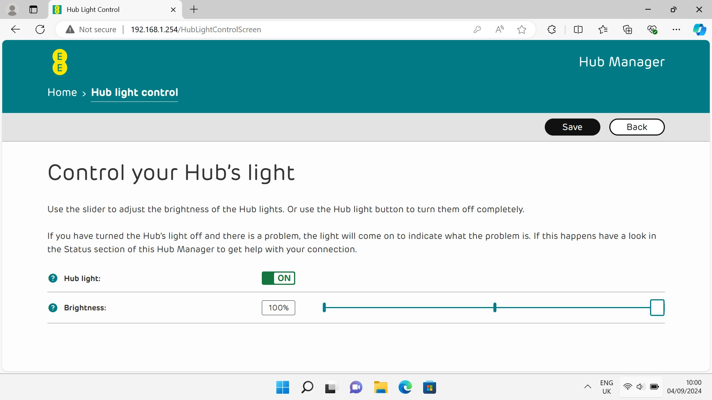Screen dimensions: 712x400
Task: Open the browser settings menu (three dots)
Action: click(x=676, y=29)
